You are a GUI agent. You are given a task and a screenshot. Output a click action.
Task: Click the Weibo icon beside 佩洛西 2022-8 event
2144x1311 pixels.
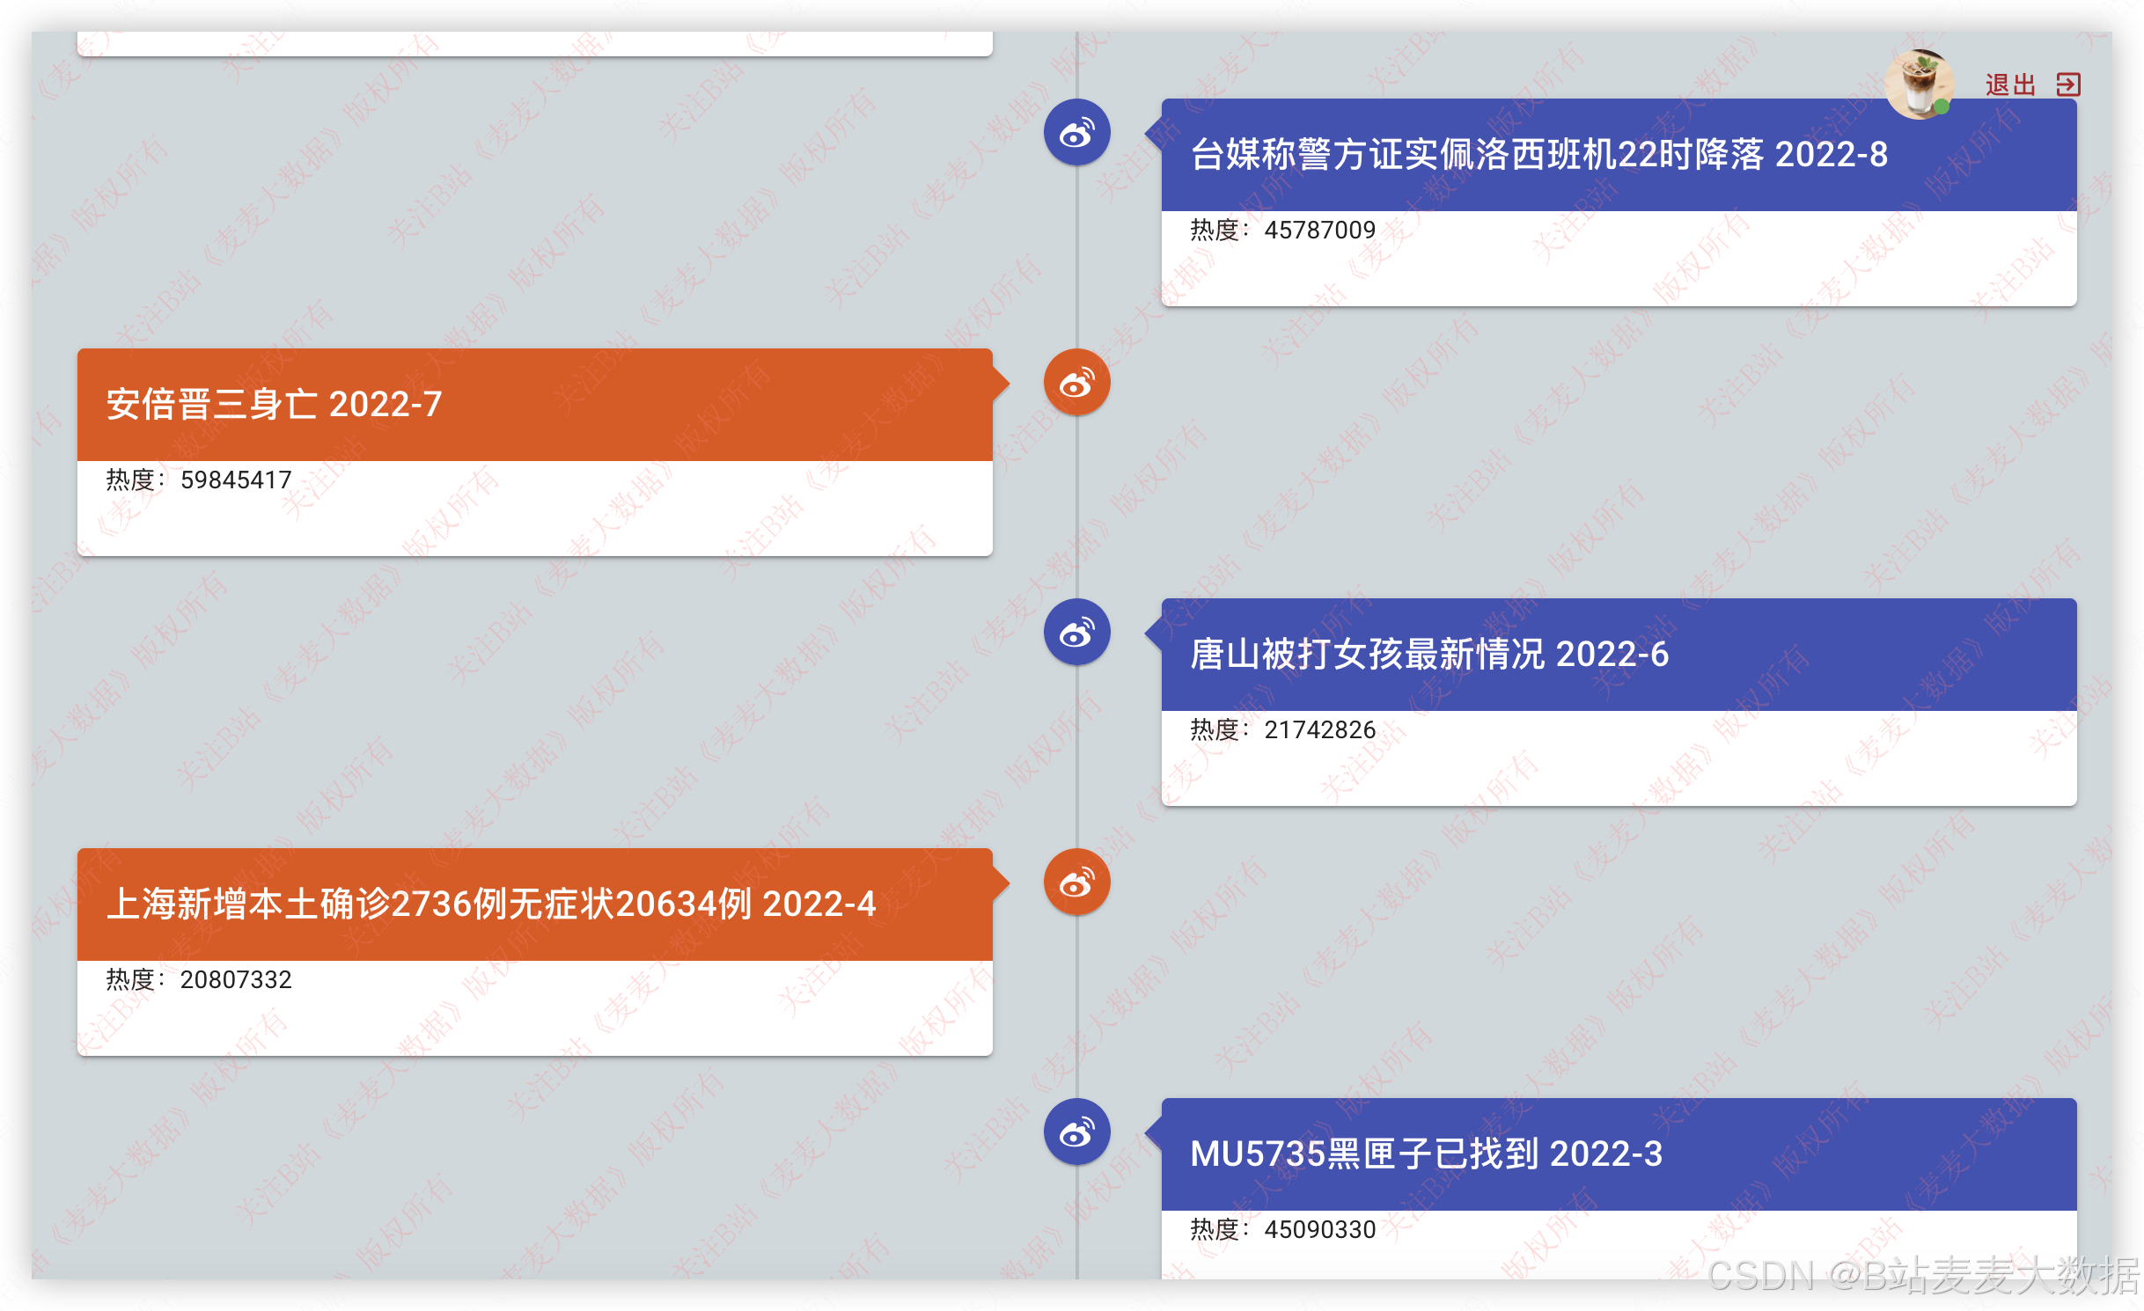1076,133
